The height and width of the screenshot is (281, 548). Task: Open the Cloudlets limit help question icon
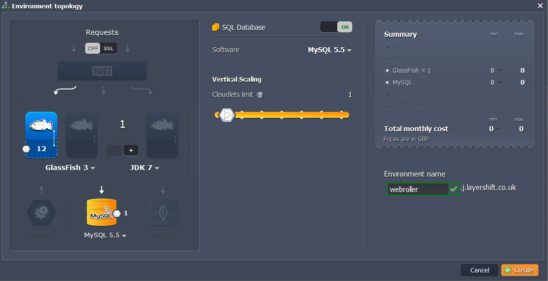coord(260,95)
